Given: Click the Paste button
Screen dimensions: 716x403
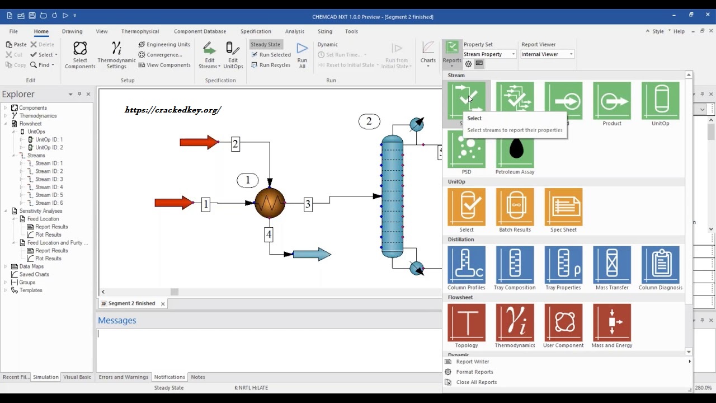Looking at the screenshot, I should [16, 44].
